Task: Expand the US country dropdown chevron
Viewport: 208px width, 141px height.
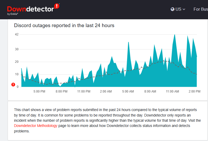Action: (184, 9)
